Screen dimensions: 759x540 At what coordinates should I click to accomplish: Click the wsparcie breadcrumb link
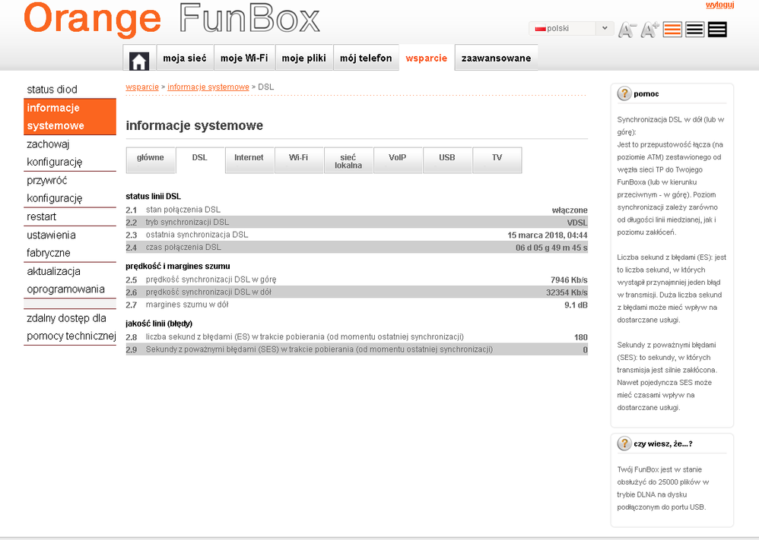[142, 87]
